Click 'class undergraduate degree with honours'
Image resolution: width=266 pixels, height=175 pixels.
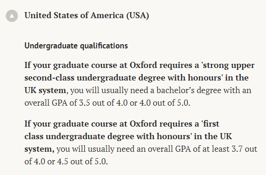108,136
